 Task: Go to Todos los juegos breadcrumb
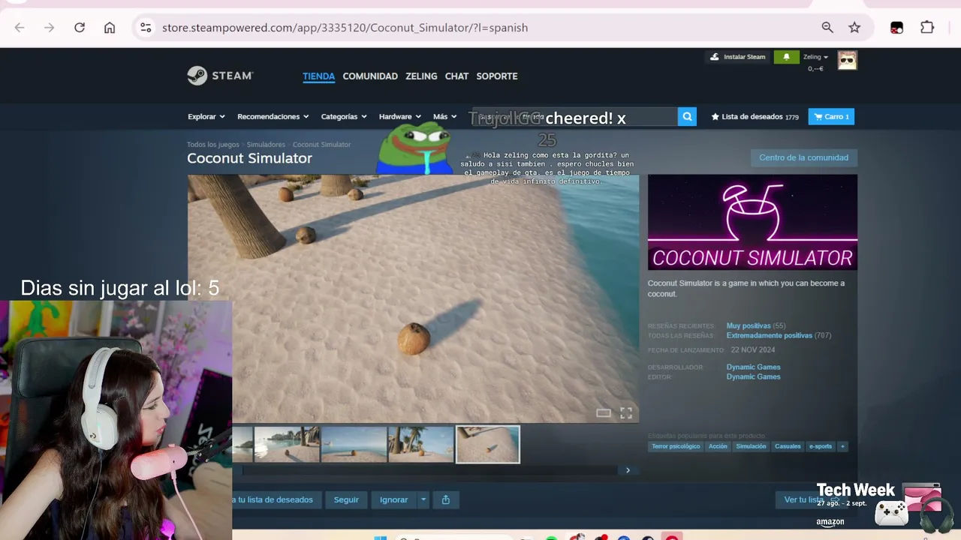point(213,145)
